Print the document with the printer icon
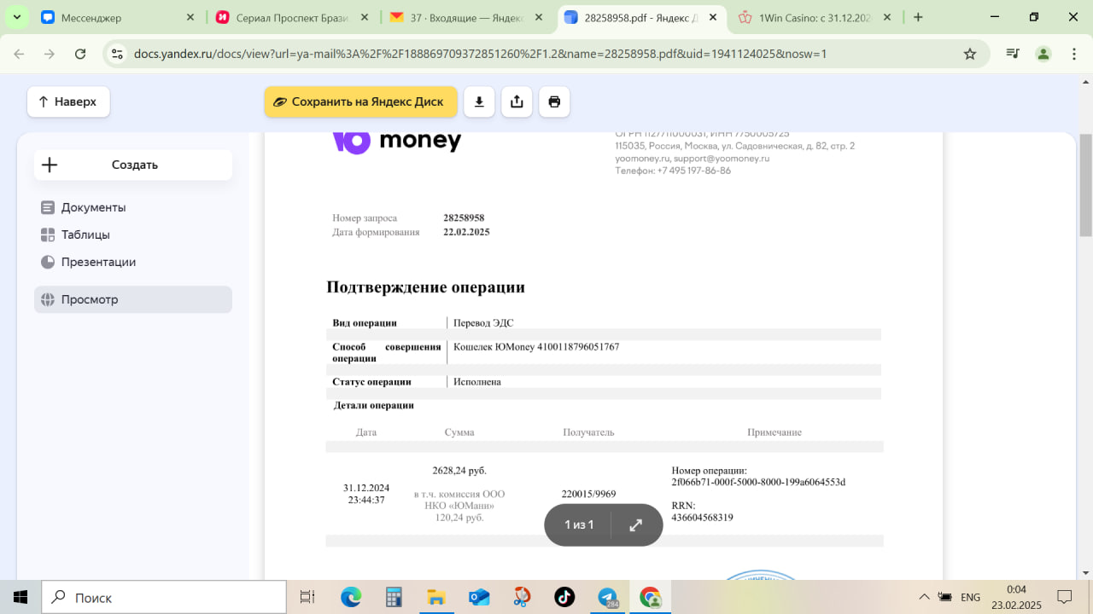This screenshot has height=614, width=1093. pyautogui.click(x=554, y=102)
